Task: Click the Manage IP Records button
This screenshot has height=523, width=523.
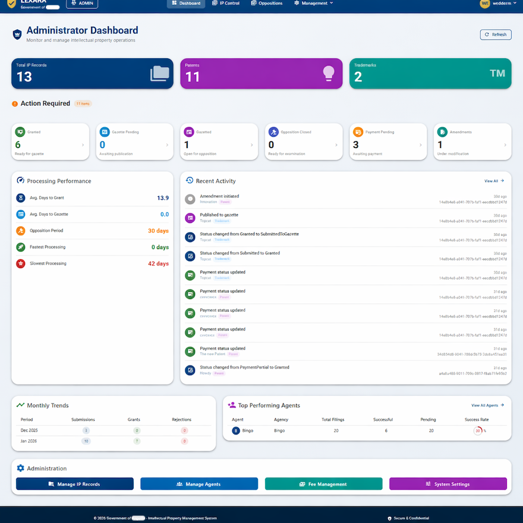Action: [75, 484]
